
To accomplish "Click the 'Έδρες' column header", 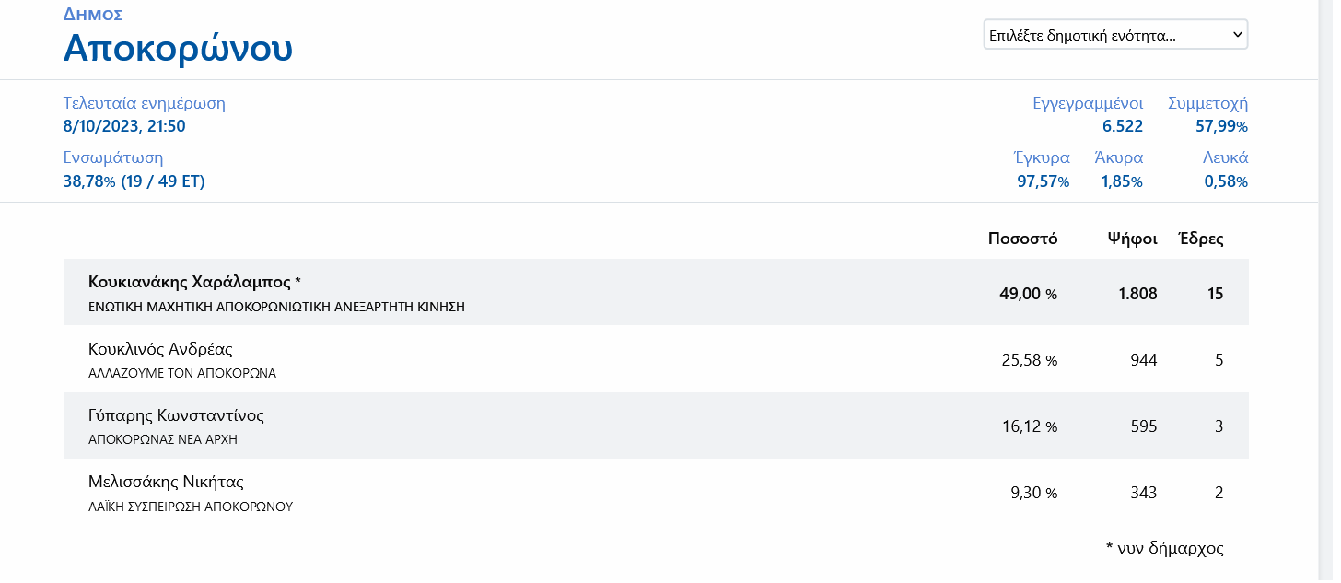I will (1201, 239).
